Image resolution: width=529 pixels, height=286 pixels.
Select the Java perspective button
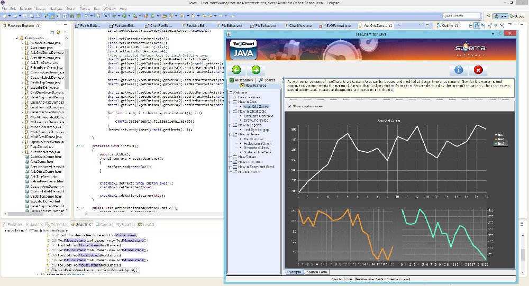[500, 16]
